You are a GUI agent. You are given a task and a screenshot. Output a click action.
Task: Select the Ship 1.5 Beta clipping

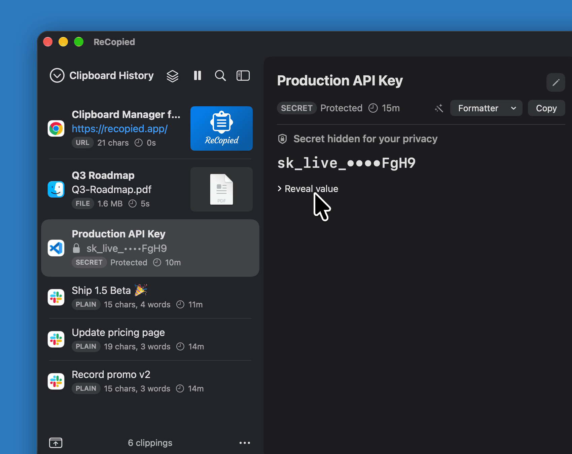tap(150, 297)
